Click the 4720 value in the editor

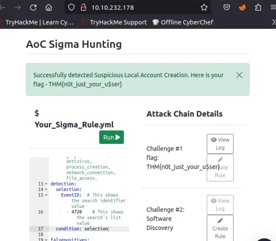point(77,212)
